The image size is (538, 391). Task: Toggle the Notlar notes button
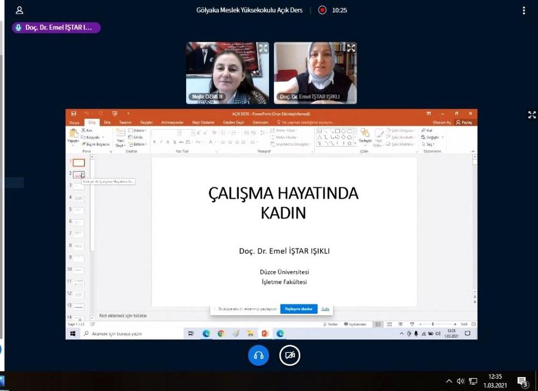[x=330, y=324]
